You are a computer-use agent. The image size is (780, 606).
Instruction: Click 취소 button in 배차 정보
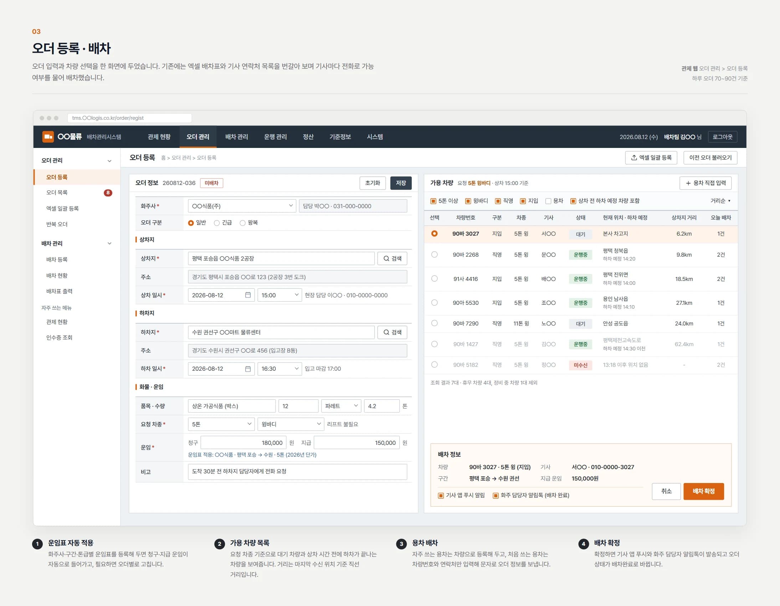[x=666, y=491]
